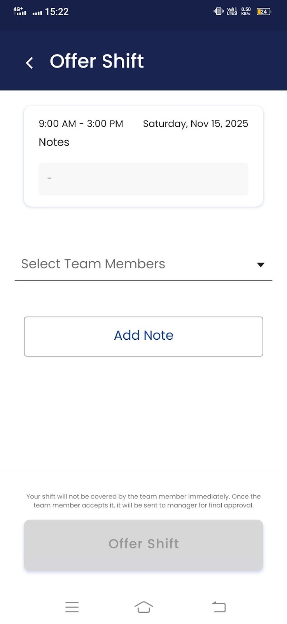The height and width of the screenshot is (624, 287).
Task: Tap the grey Offer Shift button
Action: (x=143, y=544)
